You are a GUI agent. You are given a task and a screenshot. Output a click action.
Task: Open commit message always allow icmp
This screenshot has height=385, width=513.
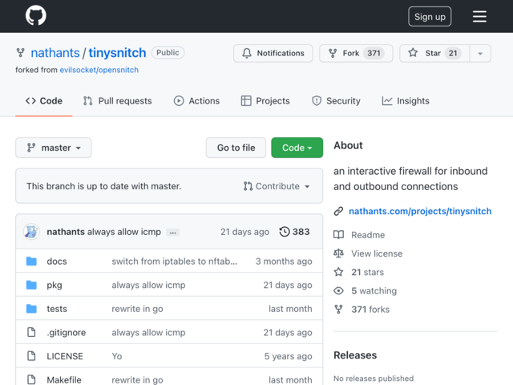124,232
